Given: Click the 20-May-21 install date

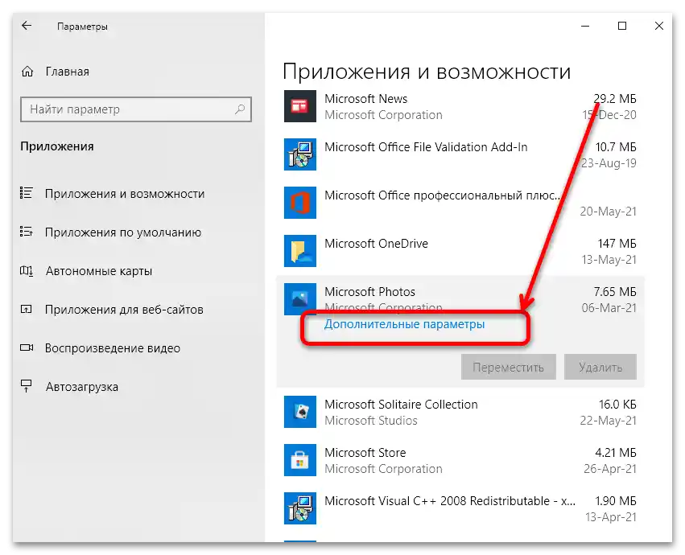Looking at the screenshot, I should click(x=608, y=212).
